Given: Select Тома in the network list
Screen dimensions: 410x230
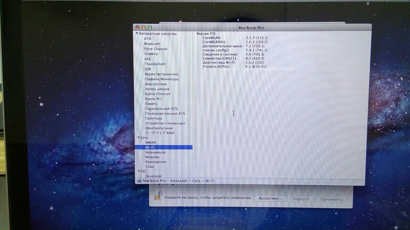Looking at the screenshot, I should (x=150, y=166).
